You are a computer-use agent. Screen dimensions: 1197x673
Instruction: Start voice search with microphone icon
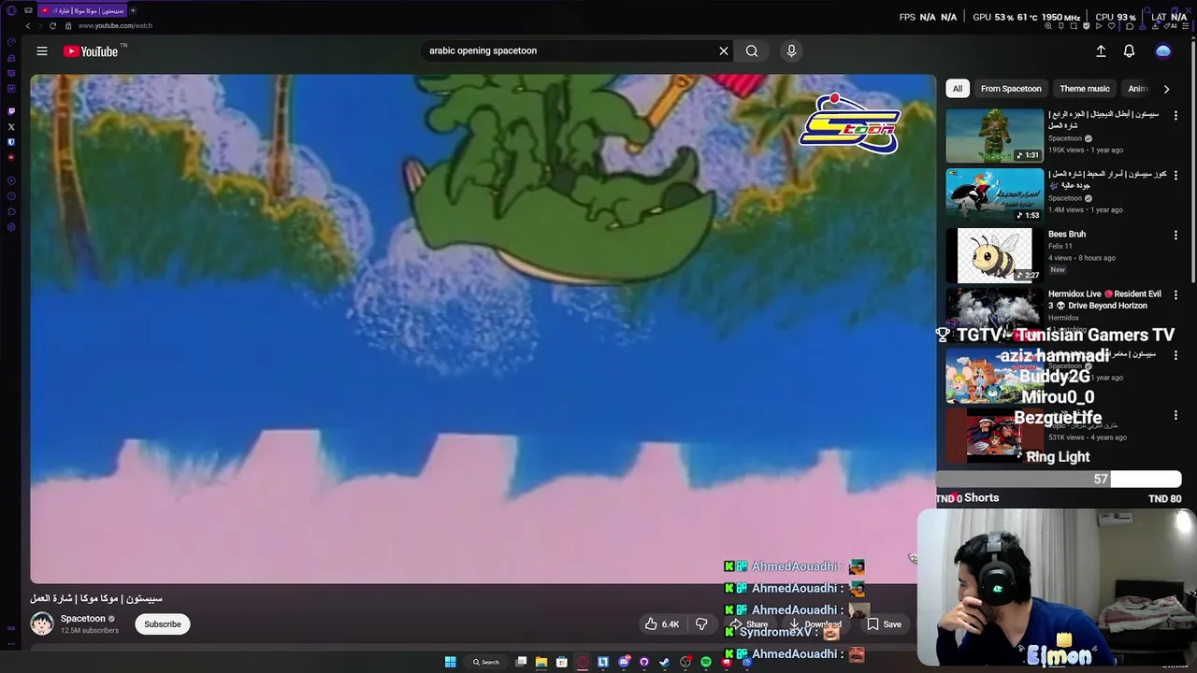[x=791, y=51]
